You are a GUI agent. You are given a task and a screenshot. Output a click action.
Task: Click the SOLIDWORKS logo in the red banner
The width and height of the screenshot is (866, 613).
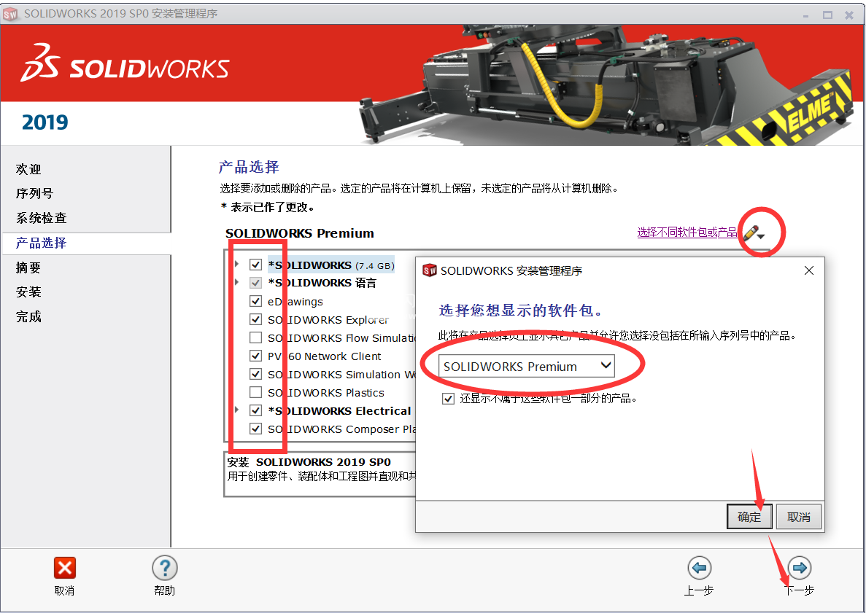point(125,63)
